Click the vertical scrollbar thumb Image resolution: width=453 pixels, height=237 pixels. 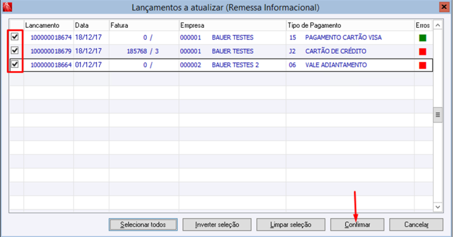(x=438, y=115)
